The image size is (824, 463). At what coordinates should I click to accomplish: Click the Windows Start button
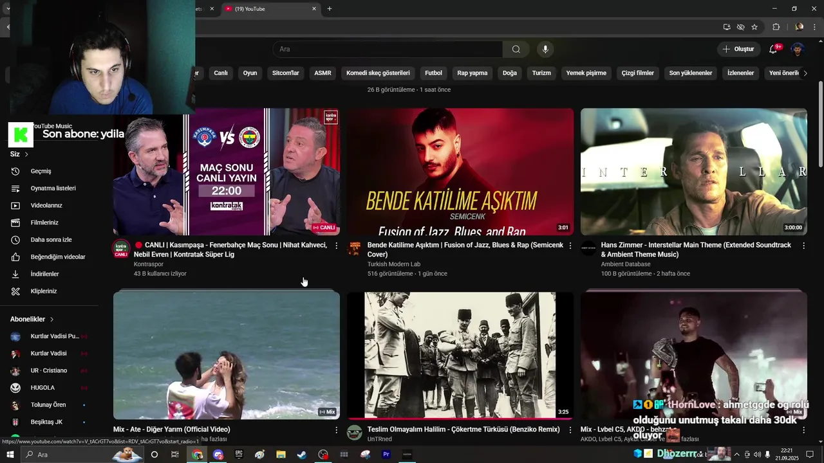(10, 455)
